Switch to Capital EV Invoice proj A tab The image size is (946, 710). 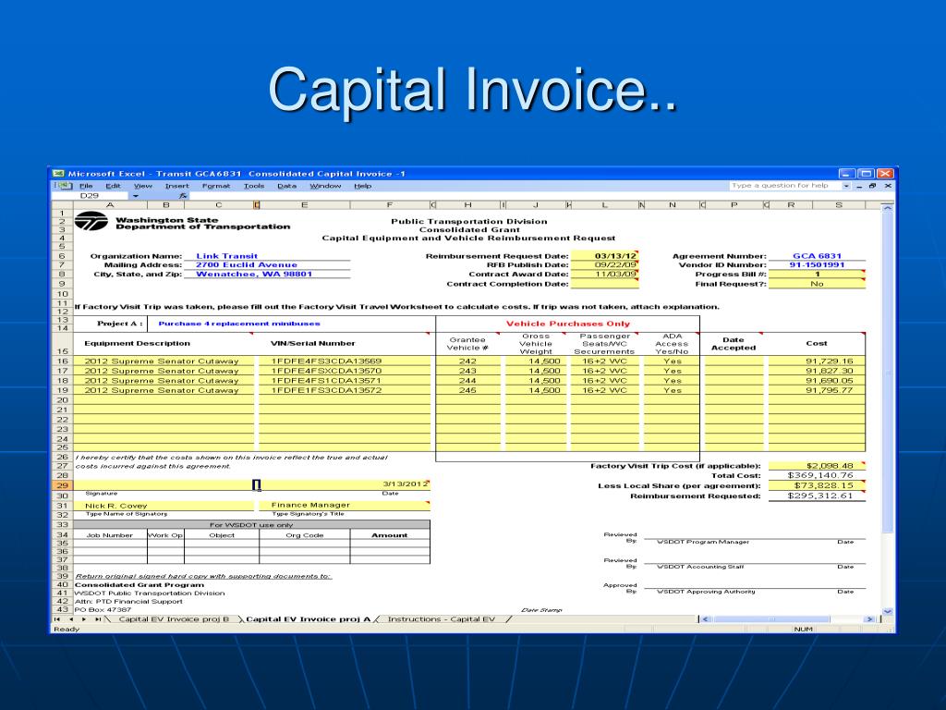[308, 618]
